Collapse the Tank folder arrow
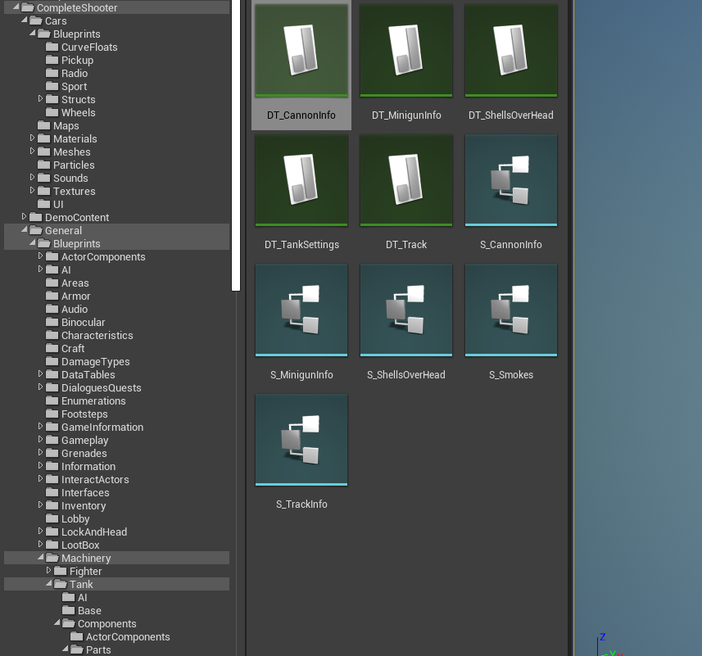The image size is (702, 656). (x=49, y=583)
